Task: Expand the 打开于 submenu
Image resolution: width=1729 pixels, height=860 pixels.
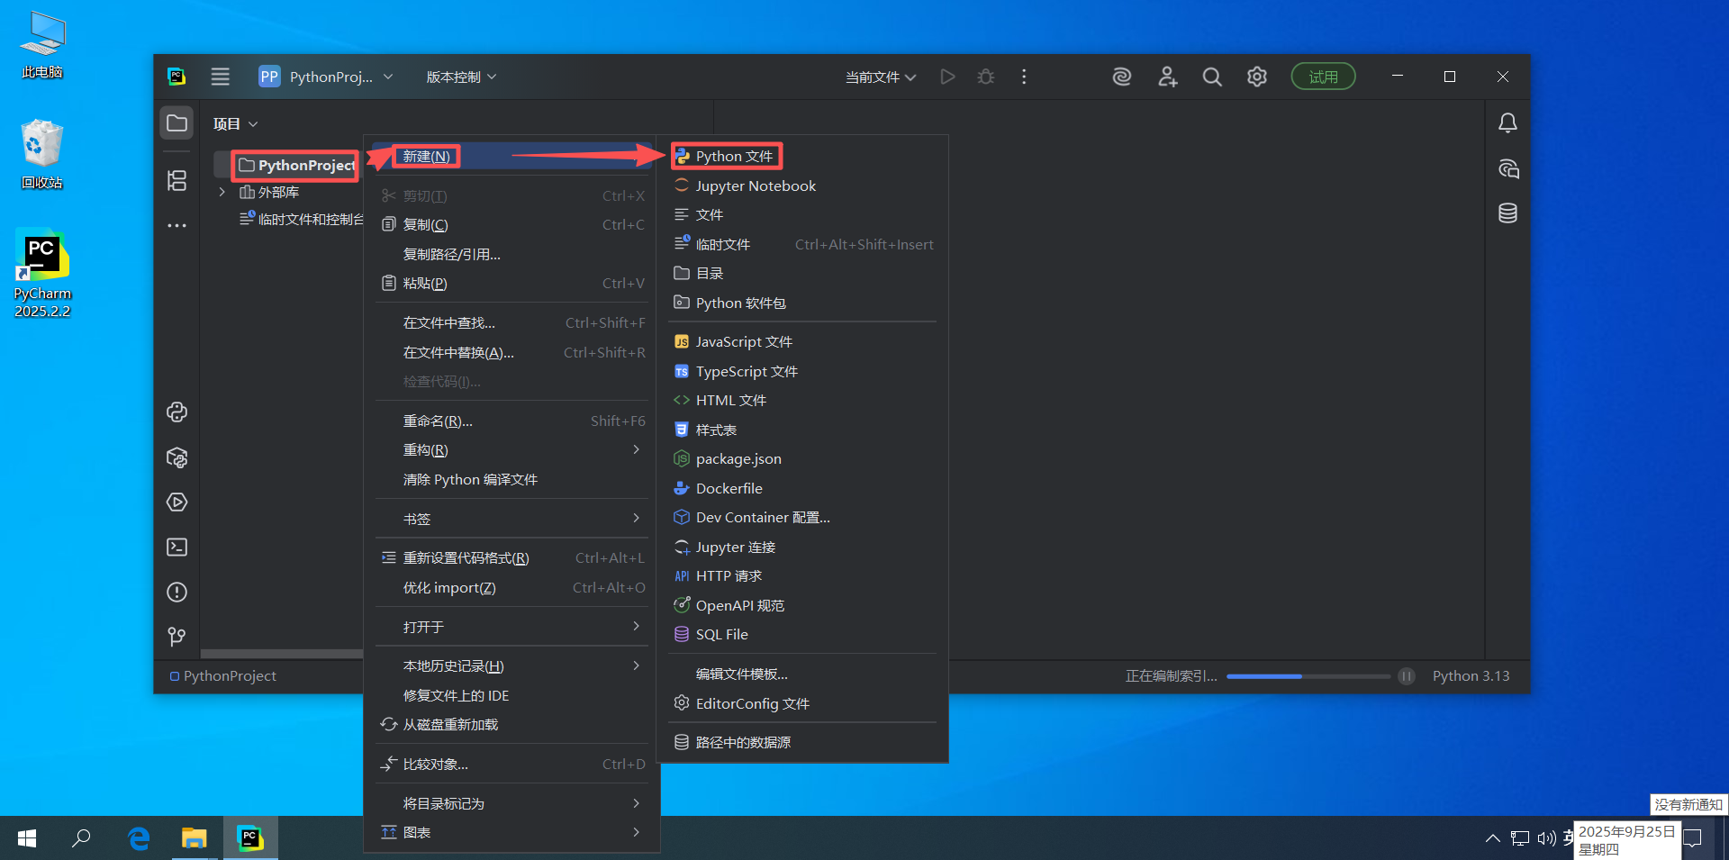Action: click(x=511, y=627)
